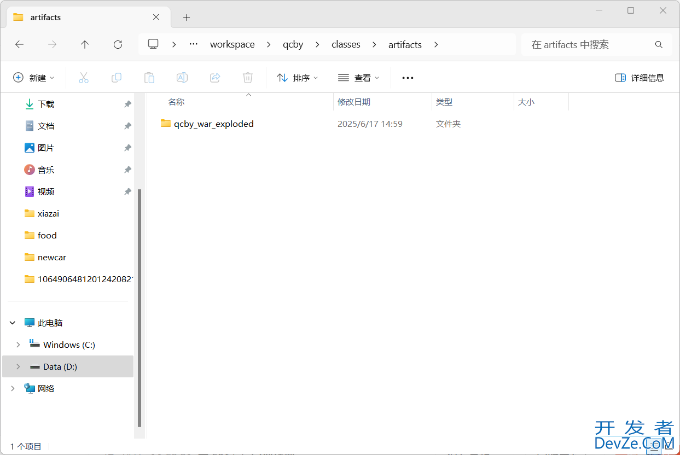Click the Rename toolbar icon
The width and height of the screenshot is (680, 455).
pyautogui.click(x=182, y=78)
